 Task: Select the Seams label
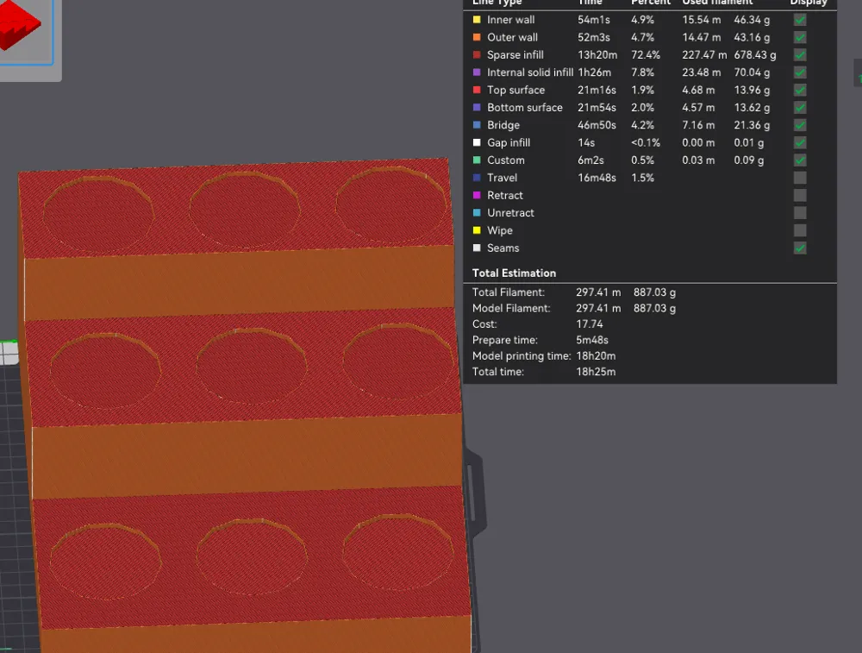503,248
